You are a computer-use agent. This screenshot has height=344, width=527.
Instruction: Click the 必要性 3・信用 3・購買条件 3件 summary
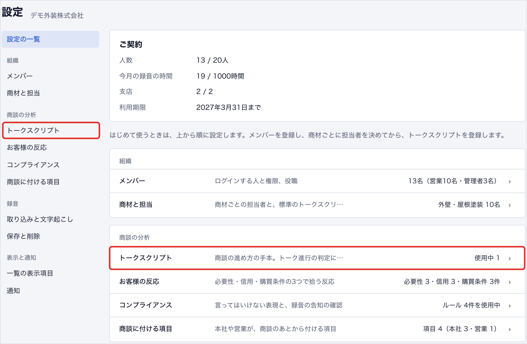452,282
